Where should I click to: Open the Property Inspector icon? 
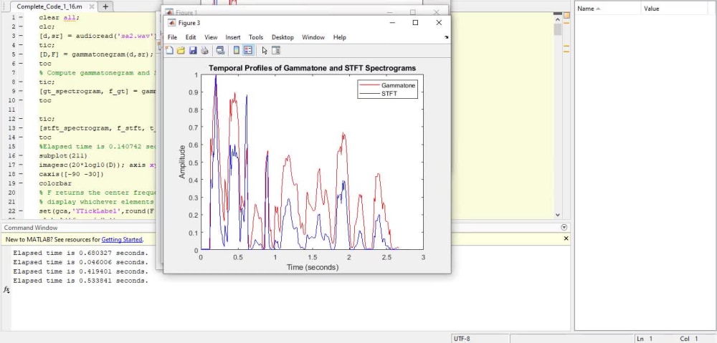coord(276,50)
